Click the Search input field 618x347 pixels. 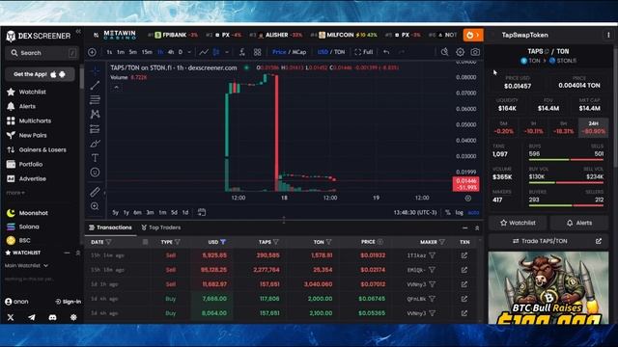click(x=42, y=53)
